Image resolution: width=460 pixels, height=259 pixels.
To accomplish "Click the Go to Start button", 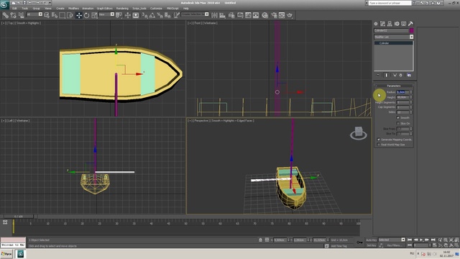I will click(410, 240).
